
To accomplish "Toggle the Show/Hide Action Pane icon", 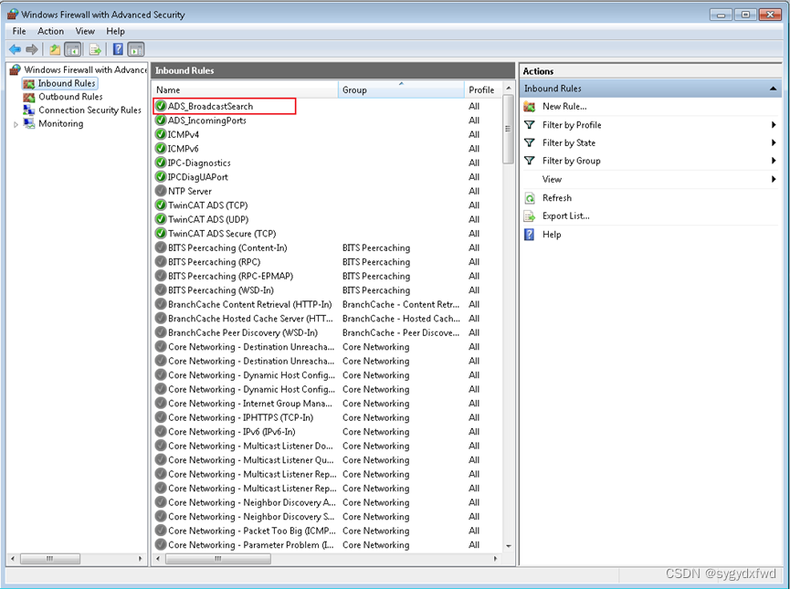I will click(136, 49).
